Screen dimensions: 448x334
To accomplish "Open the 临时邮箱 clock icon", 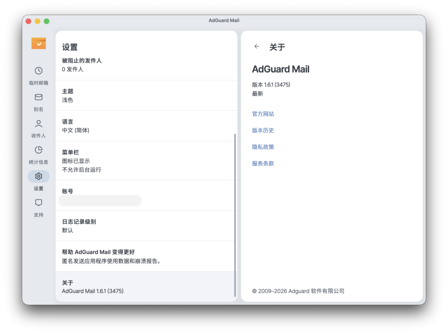I will (39, 71).
